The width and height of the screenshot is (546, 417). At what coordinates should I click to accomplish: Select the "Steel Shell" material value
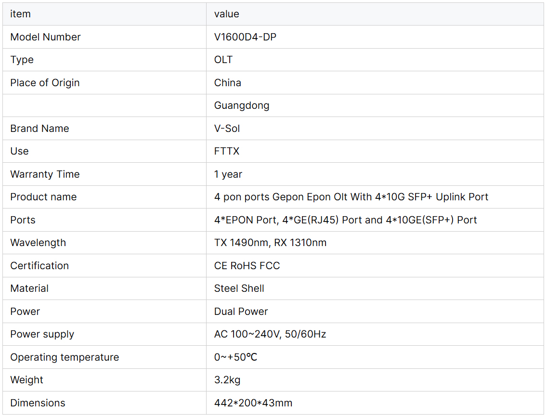coord(239,288)
